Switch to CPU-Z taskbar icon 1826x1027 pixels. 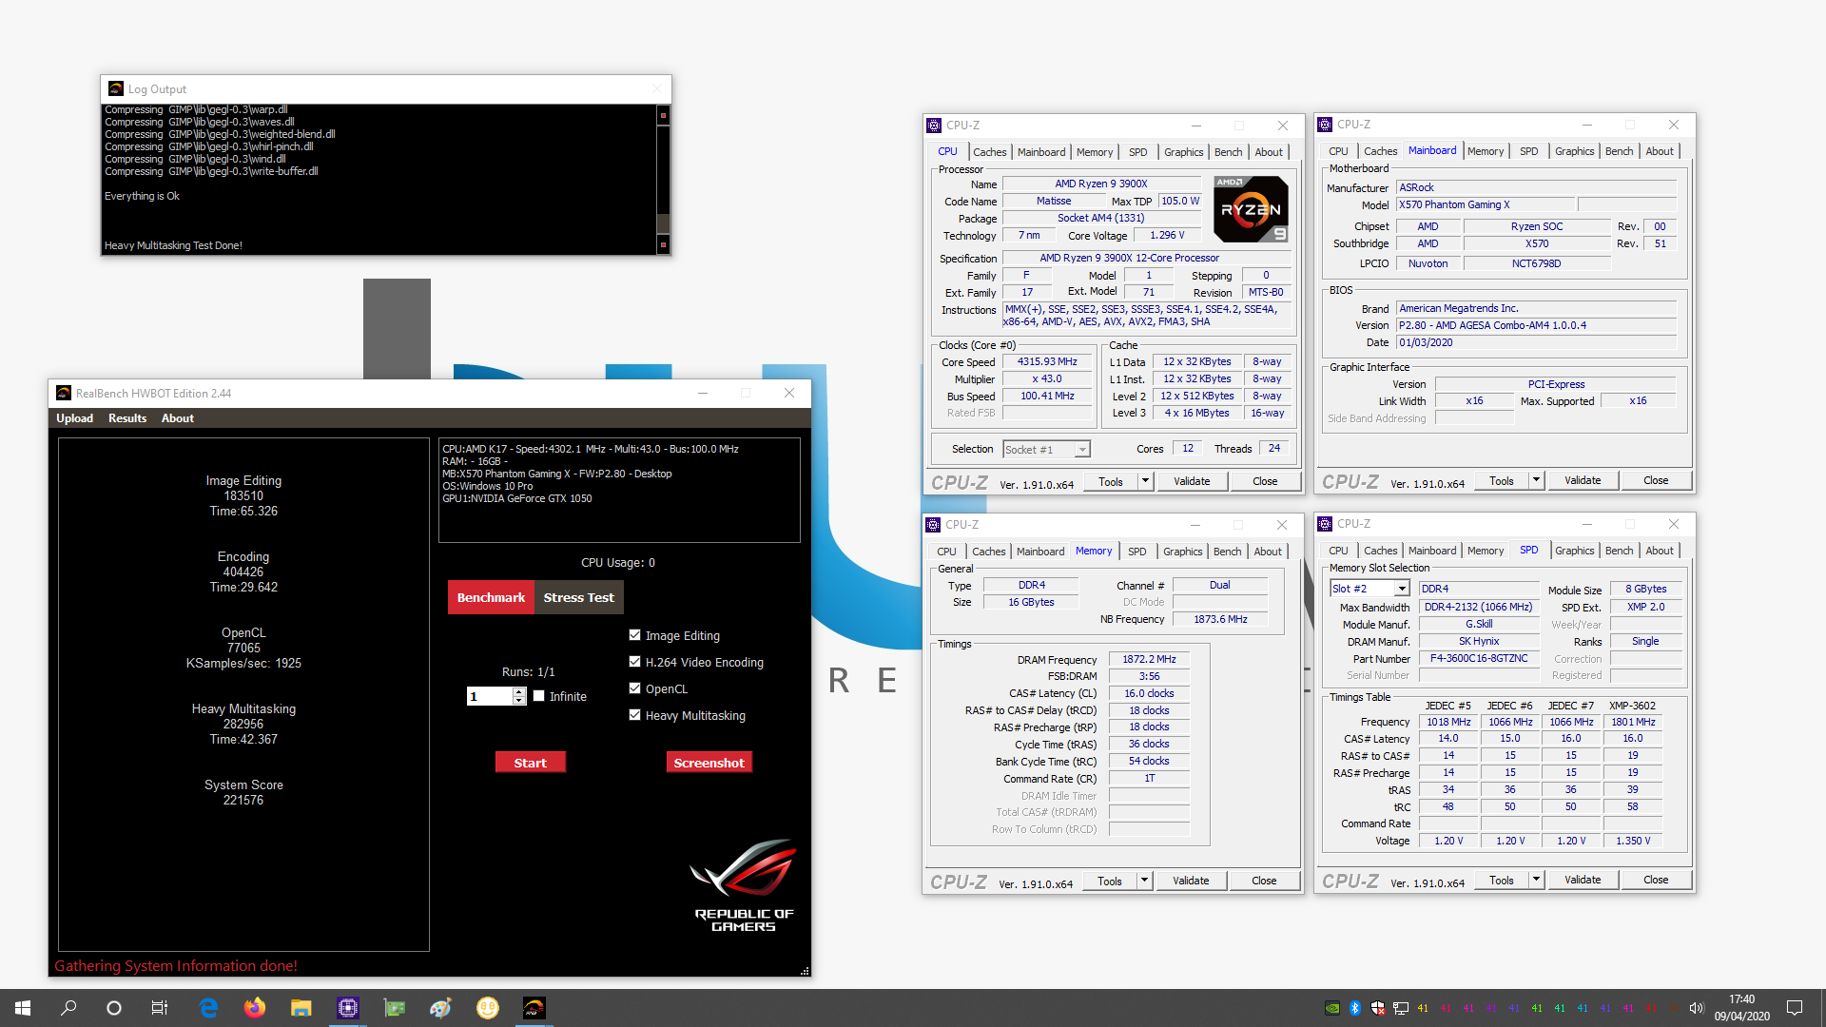click(348, 1008)
